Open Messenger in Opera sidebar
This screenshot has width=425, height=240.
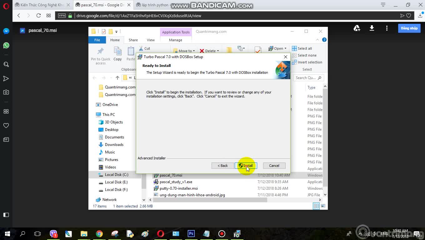click(6, 31)
